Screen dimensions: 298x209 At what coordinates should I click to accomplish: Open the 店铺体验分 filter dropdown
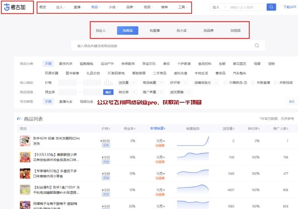[x=206, y=82]
